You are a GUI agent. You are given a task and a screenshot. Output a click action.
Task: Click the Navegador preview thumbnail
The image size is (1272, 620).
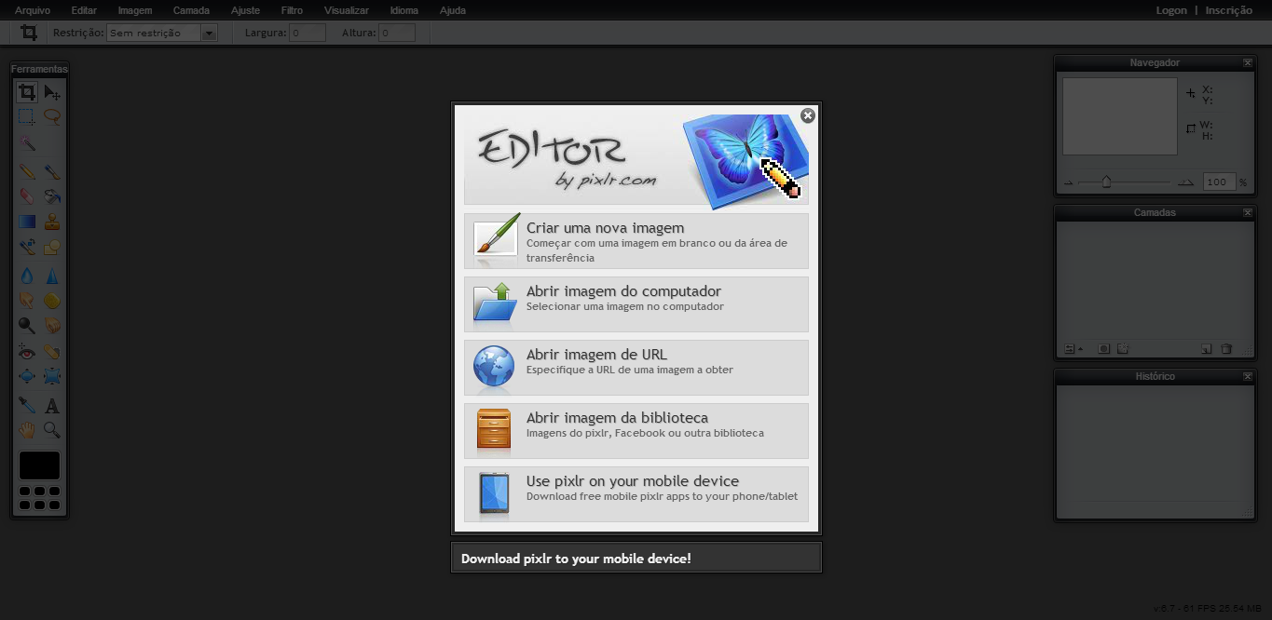click(x=1120, y=116)
